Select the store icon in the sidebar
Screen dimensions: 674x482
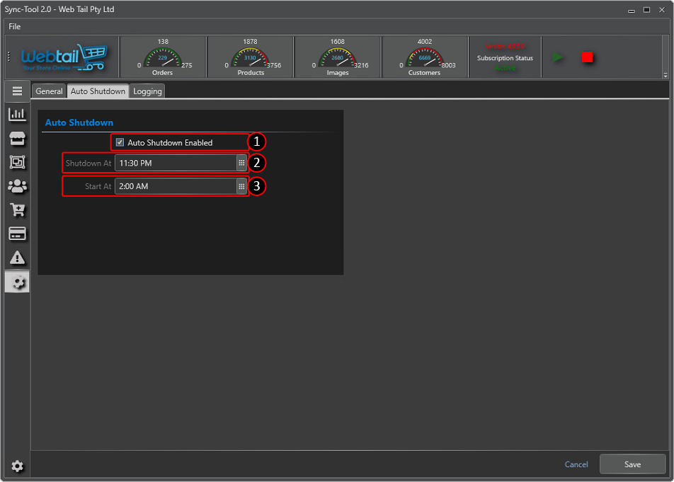pos(17,138)
